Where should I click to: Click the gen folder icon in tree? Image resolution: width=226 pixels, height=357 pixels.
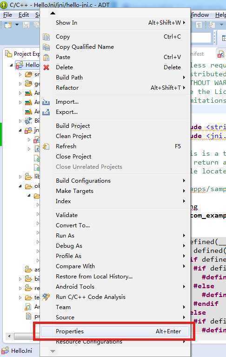click(x=28, y=84)
